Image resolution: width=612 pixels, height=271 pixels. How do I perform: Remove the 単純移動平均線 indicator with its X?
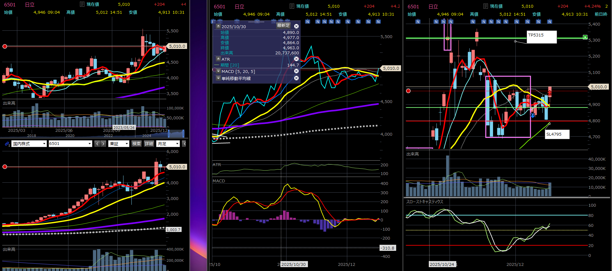coord(296,78)
